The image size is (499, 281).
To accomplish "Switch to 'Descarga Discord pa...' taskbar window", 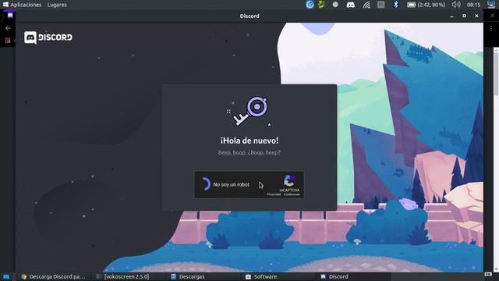I will pyautogui.click(x=53, y=276).
